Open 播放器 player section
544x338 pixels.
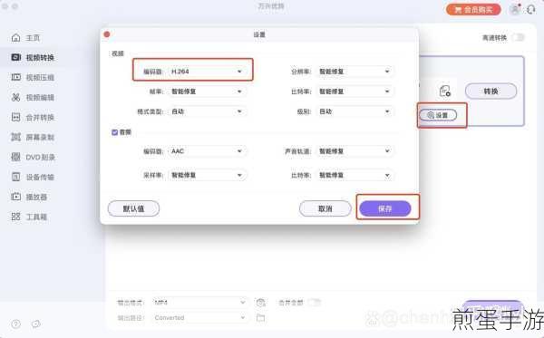29,198
